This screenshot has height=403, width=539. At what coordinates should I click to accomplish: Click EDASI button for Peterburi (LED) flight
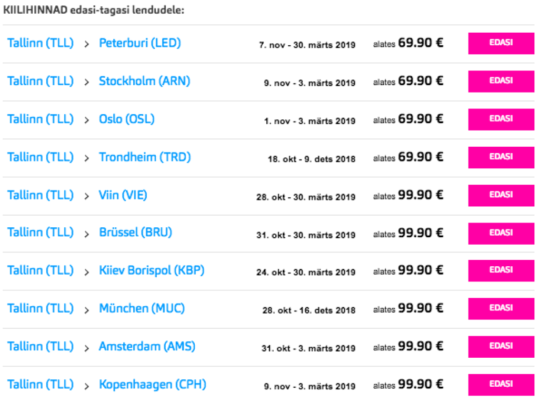[501, 43]
